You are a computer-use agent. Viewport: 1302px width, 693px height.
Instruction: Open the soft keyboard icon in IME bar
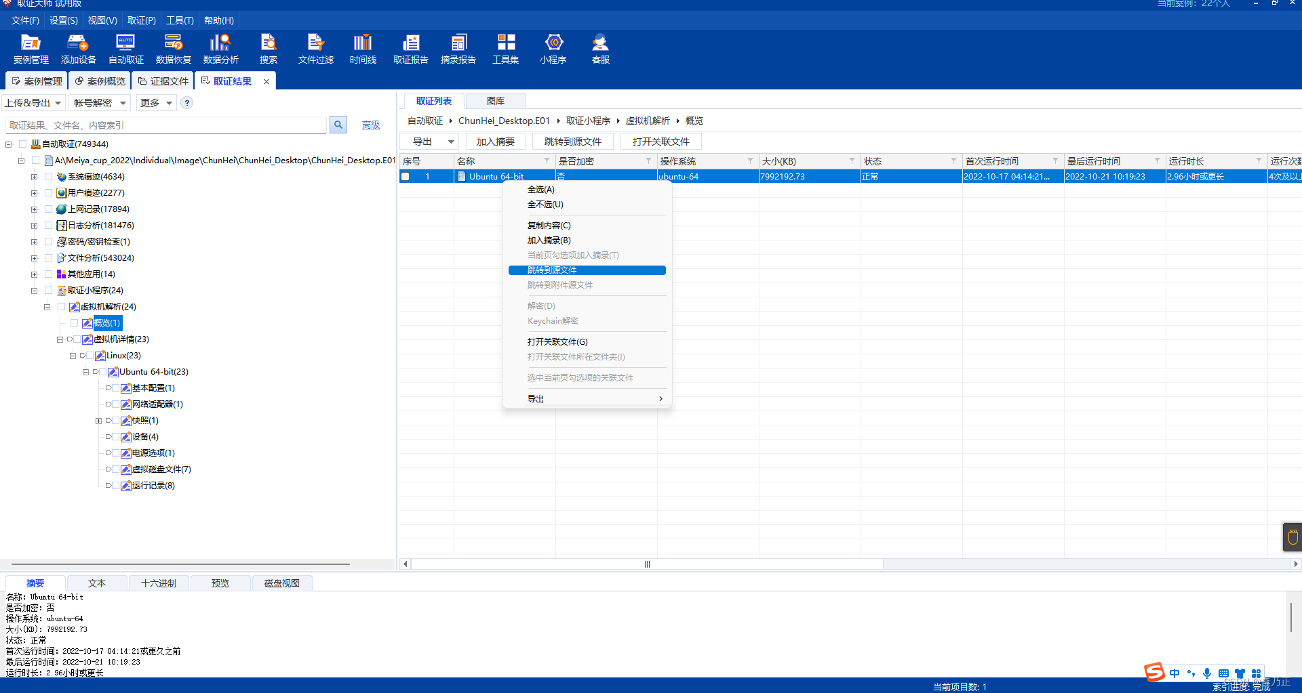coord(1223,673)
